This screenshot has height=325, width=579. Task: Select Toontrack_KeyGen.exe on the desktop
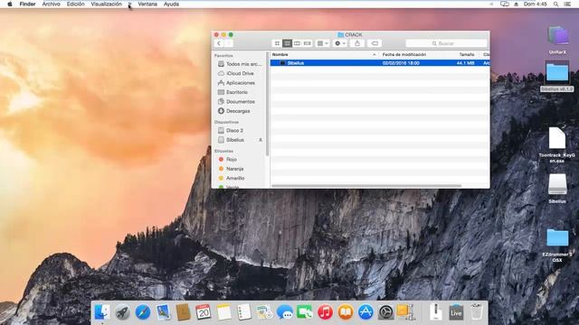tap(557, 144)
